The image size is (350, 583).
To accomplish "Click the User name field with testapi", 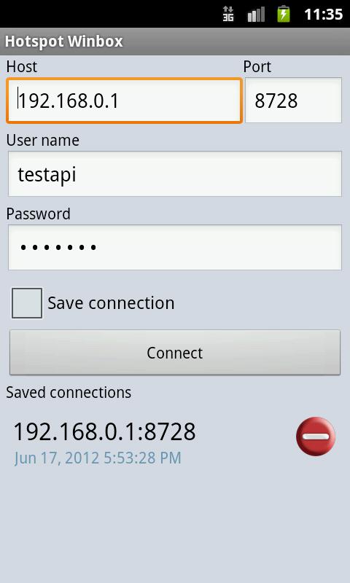I will (x=175, y=173).
